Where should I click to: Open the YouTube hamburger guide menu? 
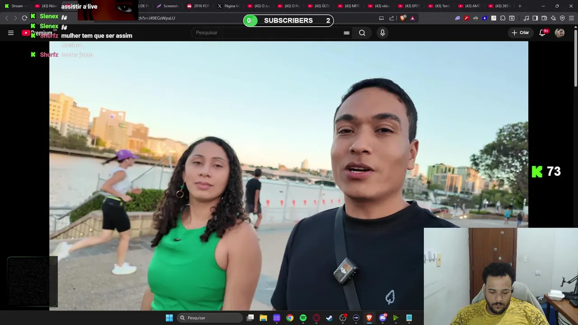click(11, 32)
